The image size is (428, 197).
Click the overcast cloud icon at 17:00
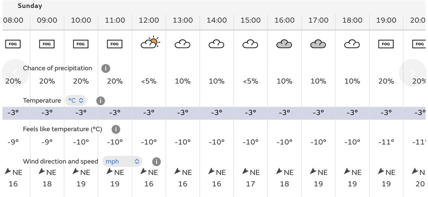318,44
